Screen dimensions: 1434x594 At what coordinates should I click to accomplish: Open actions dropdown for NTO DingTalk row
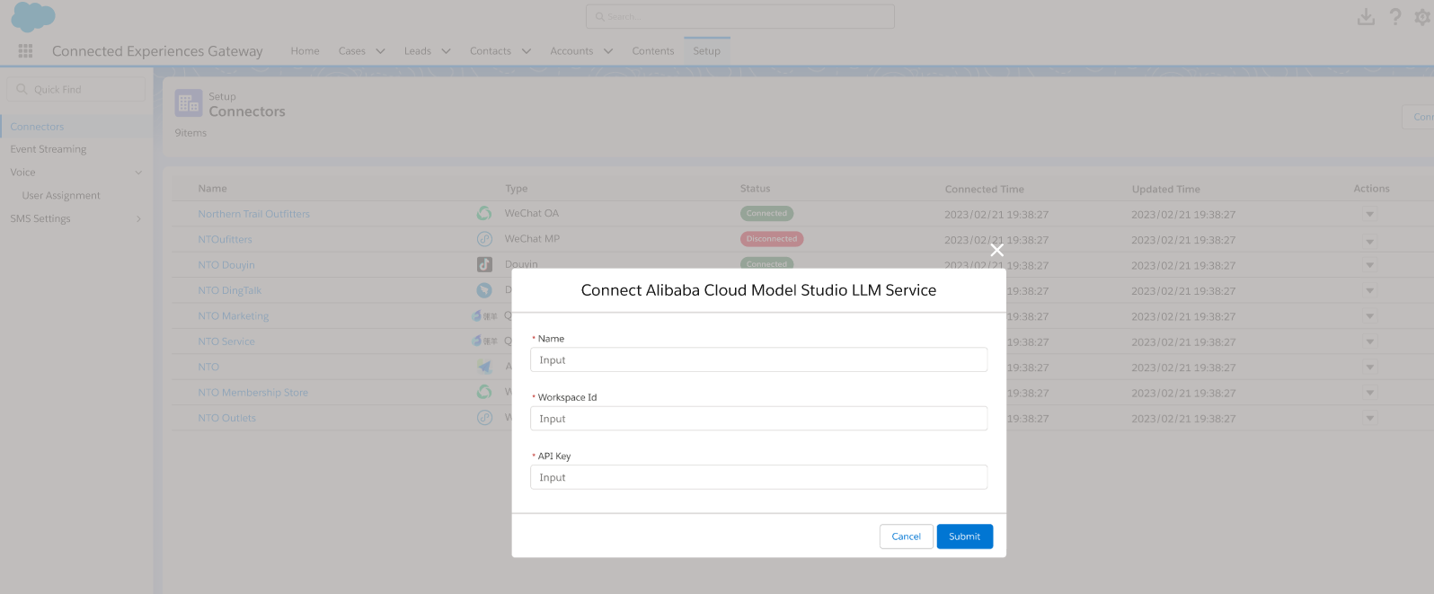pos(1370,291)
